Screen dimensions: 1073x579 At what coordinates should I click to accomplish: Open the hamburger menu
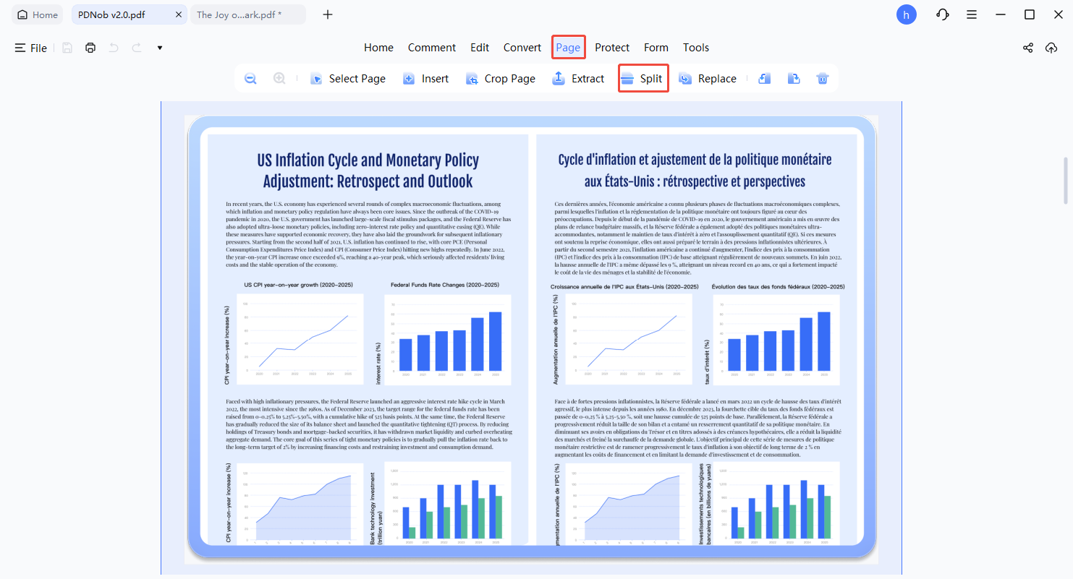(x=972, y=14)
